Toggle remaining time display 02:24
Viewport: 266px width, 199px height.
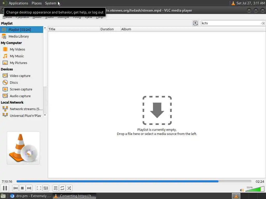pos(260,181)
